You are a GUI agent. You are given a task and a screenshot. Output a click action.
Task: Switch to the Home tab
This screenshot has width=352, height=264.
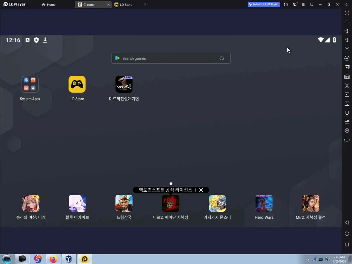pos(49,5)
